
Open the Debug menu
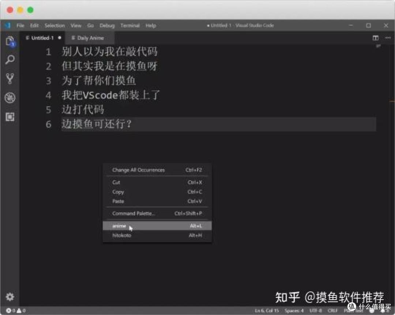(x=107, y=26)
